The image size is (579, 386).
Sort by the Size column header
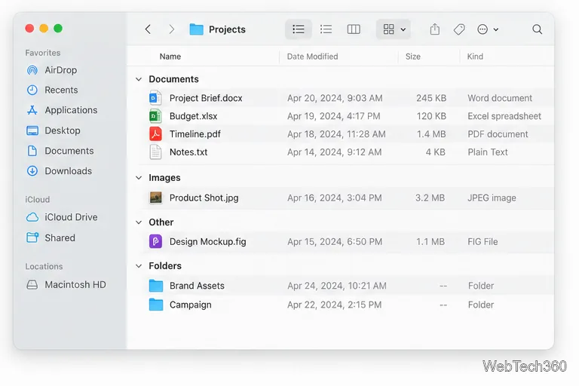[413, 57]
